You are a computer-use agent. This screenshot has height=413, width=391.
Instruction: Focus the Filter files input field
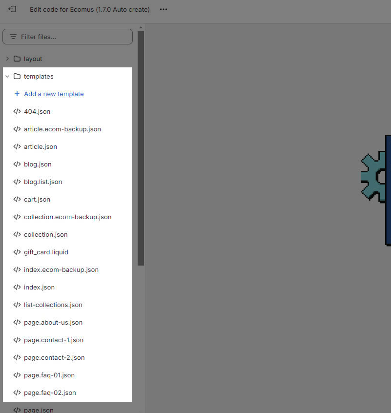coord(67,37)
